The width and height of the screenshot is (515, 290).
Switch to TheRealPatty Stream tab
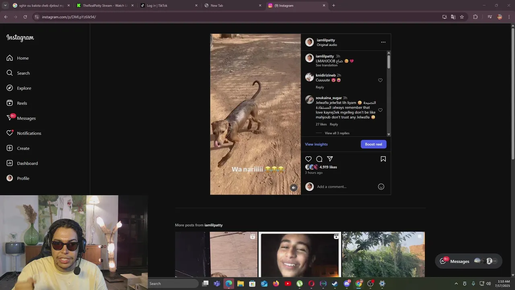(105, 6)
